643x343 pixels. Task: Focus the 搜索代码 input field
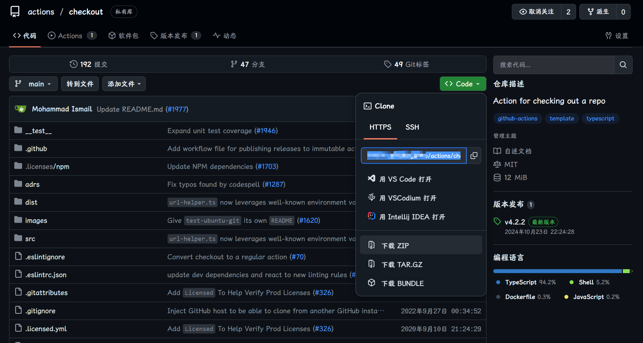point(554,65)
